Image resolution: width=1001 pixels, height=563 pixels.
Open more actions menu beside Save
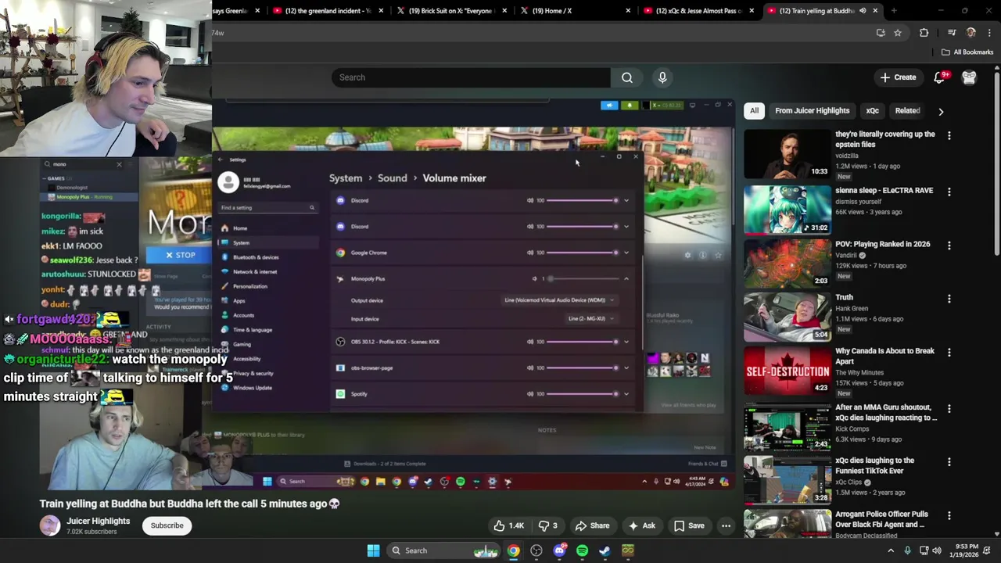click(726, 525)
